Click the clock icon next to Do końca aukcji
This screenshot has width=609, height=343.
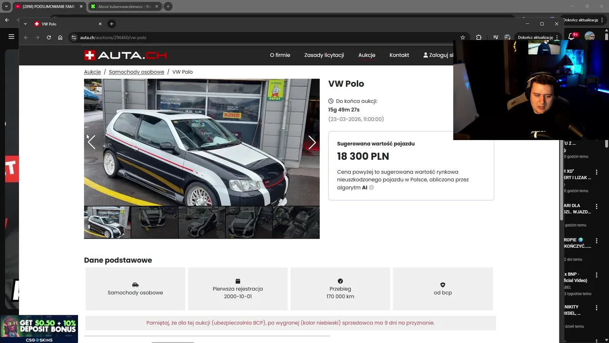click(331, 101)
